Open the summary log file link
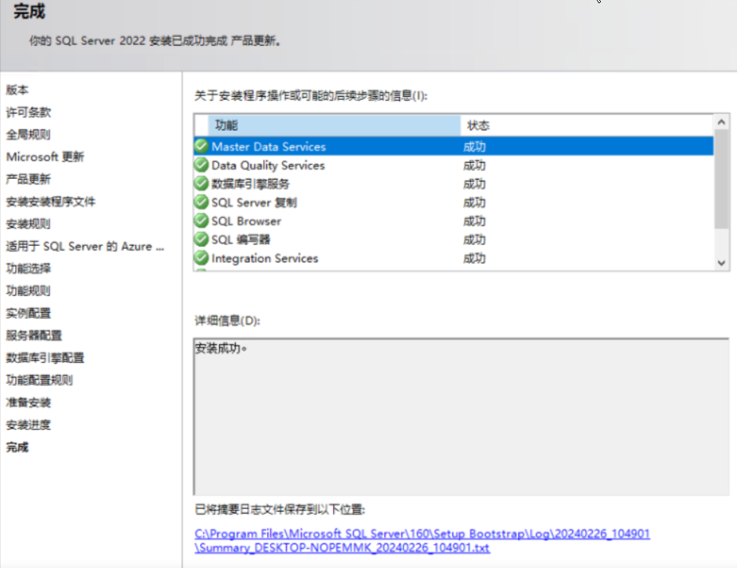The image size is (737, 568). pyautogui.click(x=422, y=540)
